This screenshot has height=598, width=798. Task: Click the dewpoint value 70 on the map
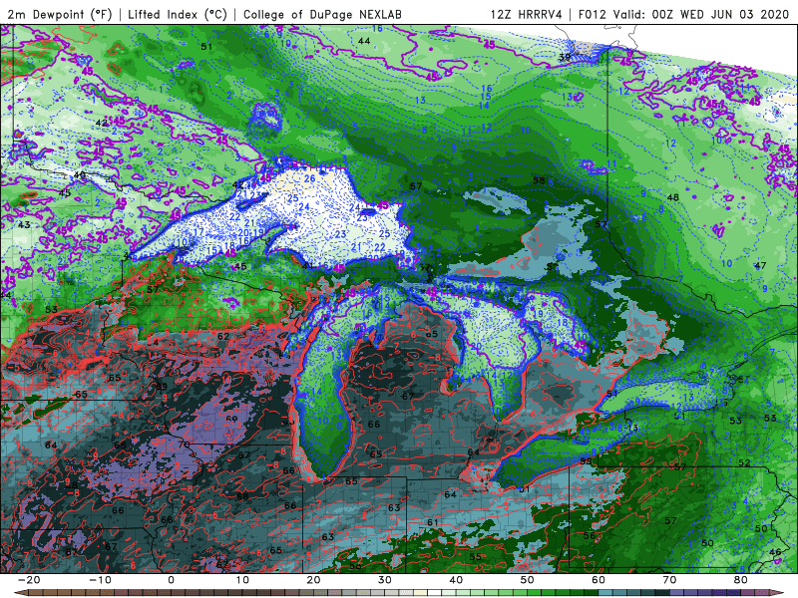(x=184, y=445)
